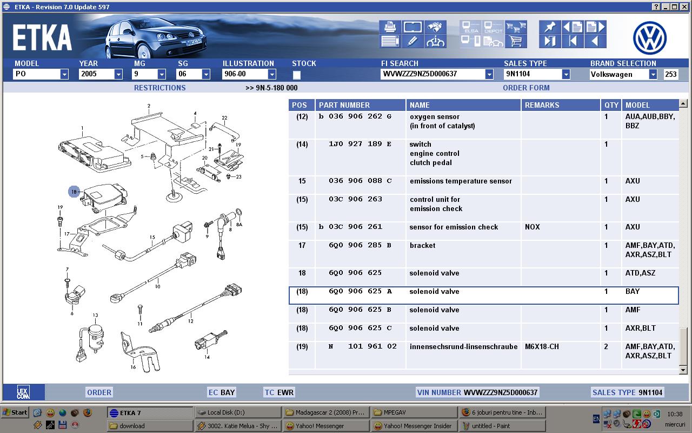Select the NOX sensor for emission check row
Image resolution: width=692 pixels, height=433 pixels.
pyautogui.click(x=483, y=231)
